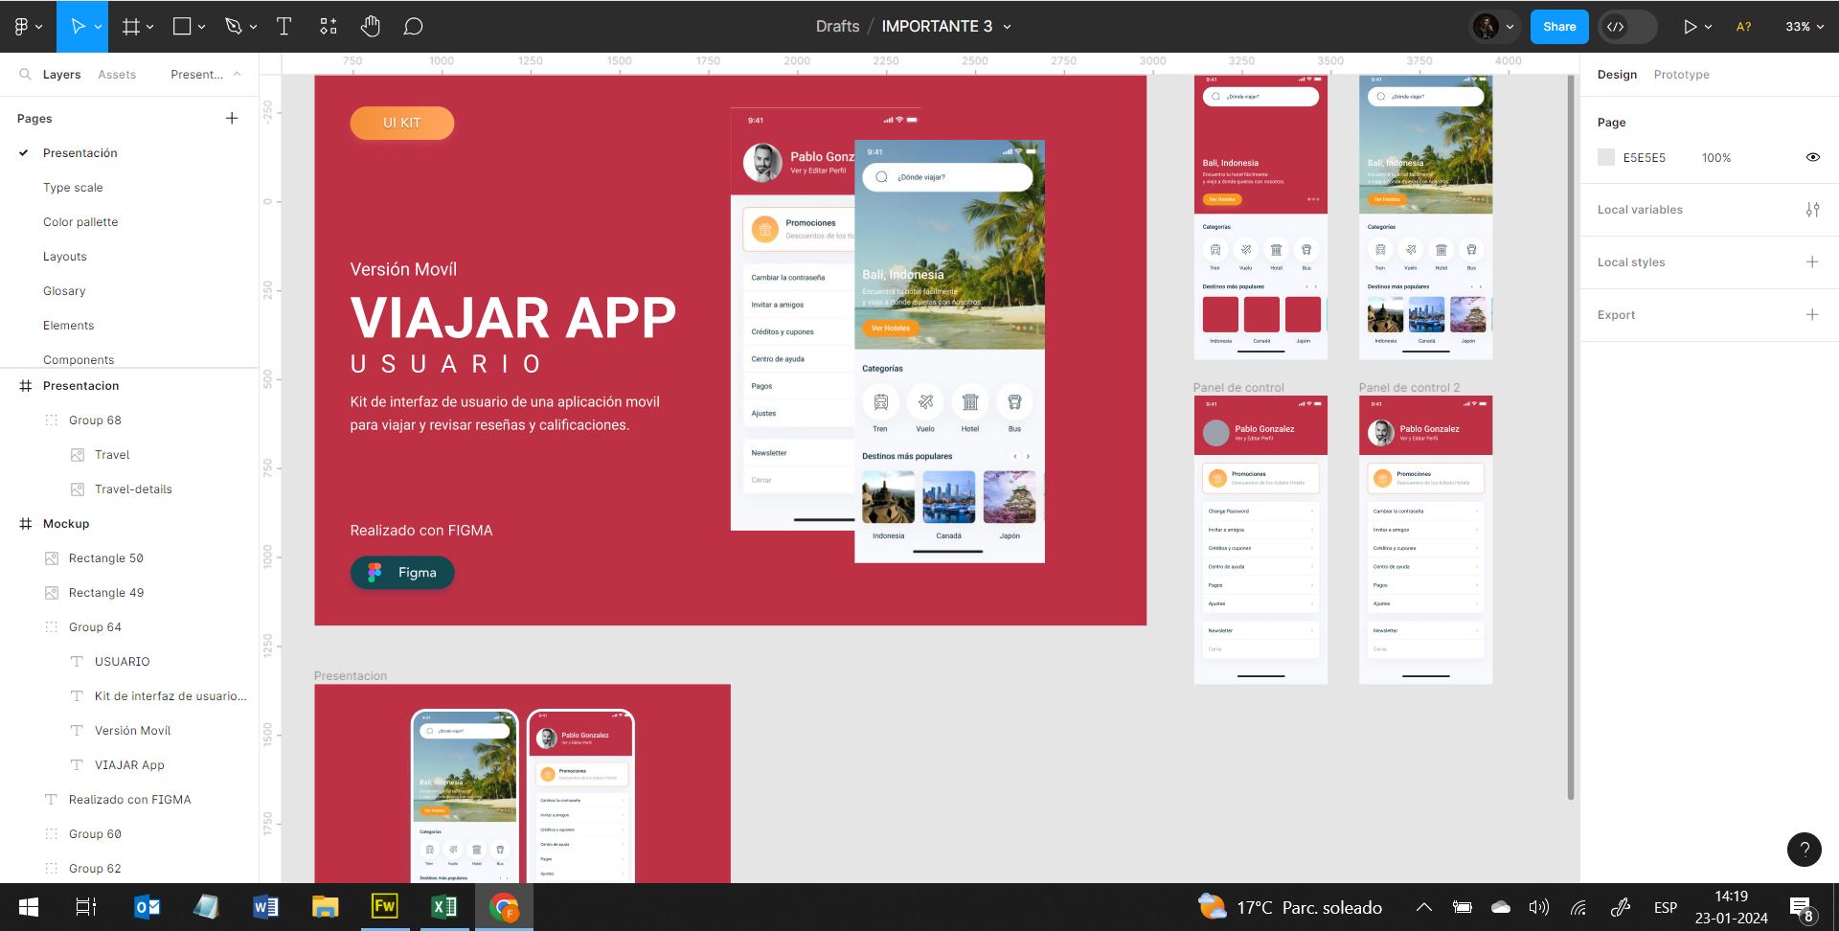Select the Text tool
Screen dimensions: 1839x931
click(x=284, y=27)
